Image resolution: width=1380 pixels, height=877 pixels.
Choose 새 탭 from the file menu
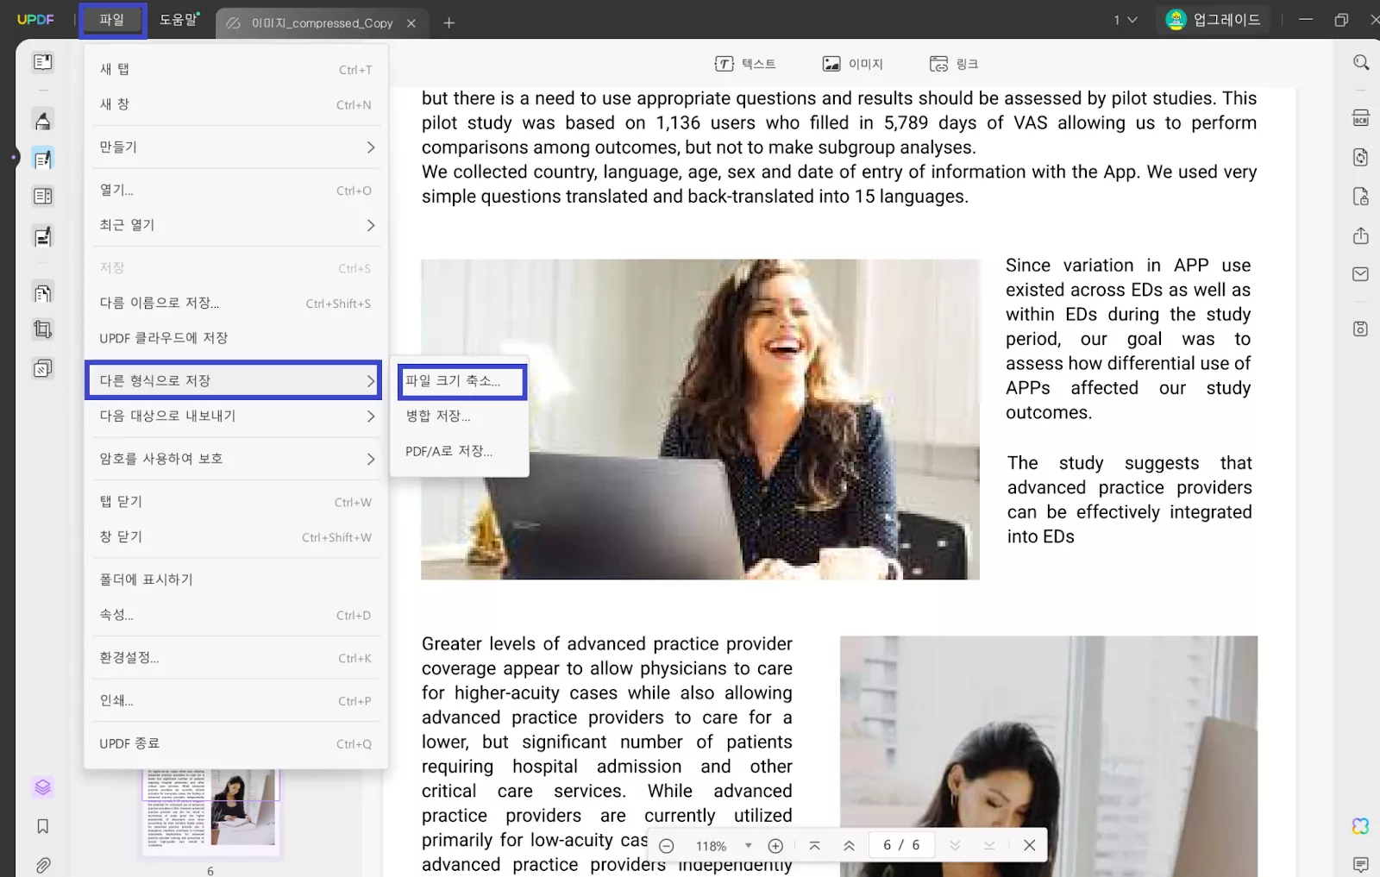pyautogui.click(x=235, y=69)
